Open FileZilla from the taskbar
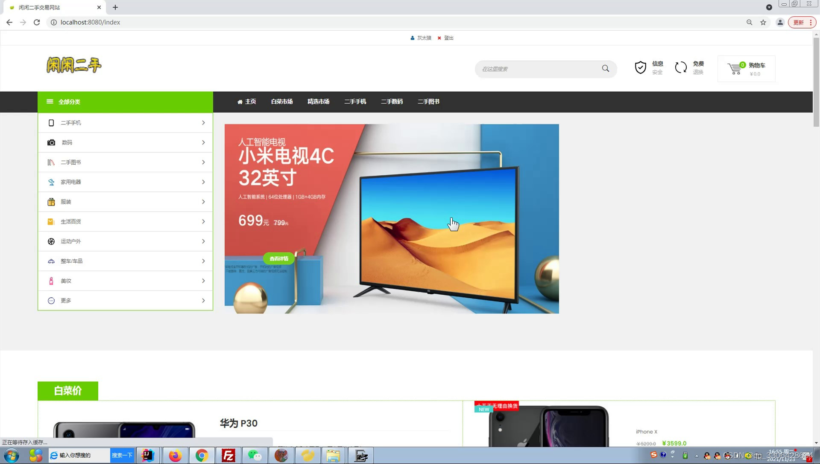 pyautogui.click(x=228, y=455)
